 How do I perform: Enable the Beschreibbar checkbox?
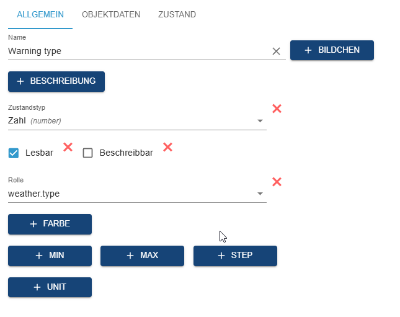point(88,153)
